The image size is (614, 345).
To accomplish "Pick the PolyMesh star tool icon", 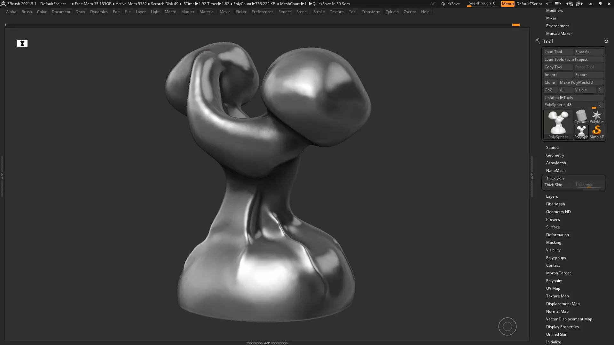I will pyautogui.click(x=597, y=117).
